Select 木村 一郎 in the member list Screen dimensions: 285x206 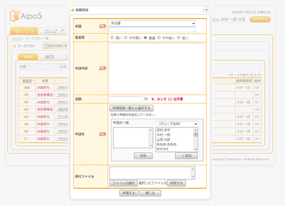164,135
